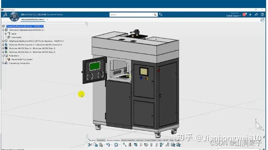This screenshot has height=150, width=268.
Task: Click the Update cycle arrows tool
Action: point(116,145)
